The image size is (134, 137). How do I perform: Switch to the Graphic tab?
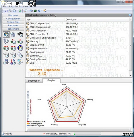point(51,80)
